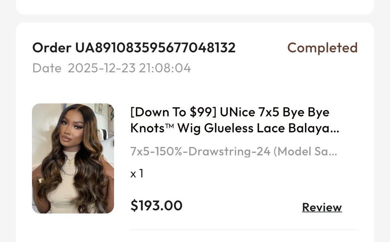Click the gray "Date" label
390x242 pixels.
coord(47,68)
